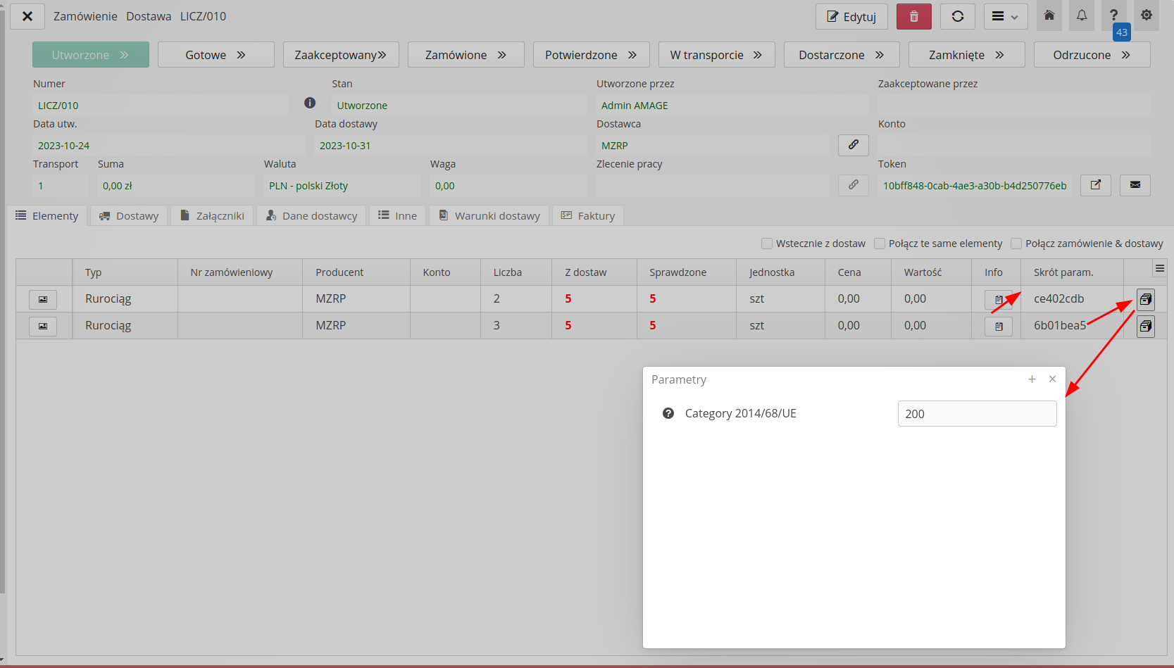This screenshot has width=1174, height=668.
Task: Open the Faktury tab
Action: point(587,216)
